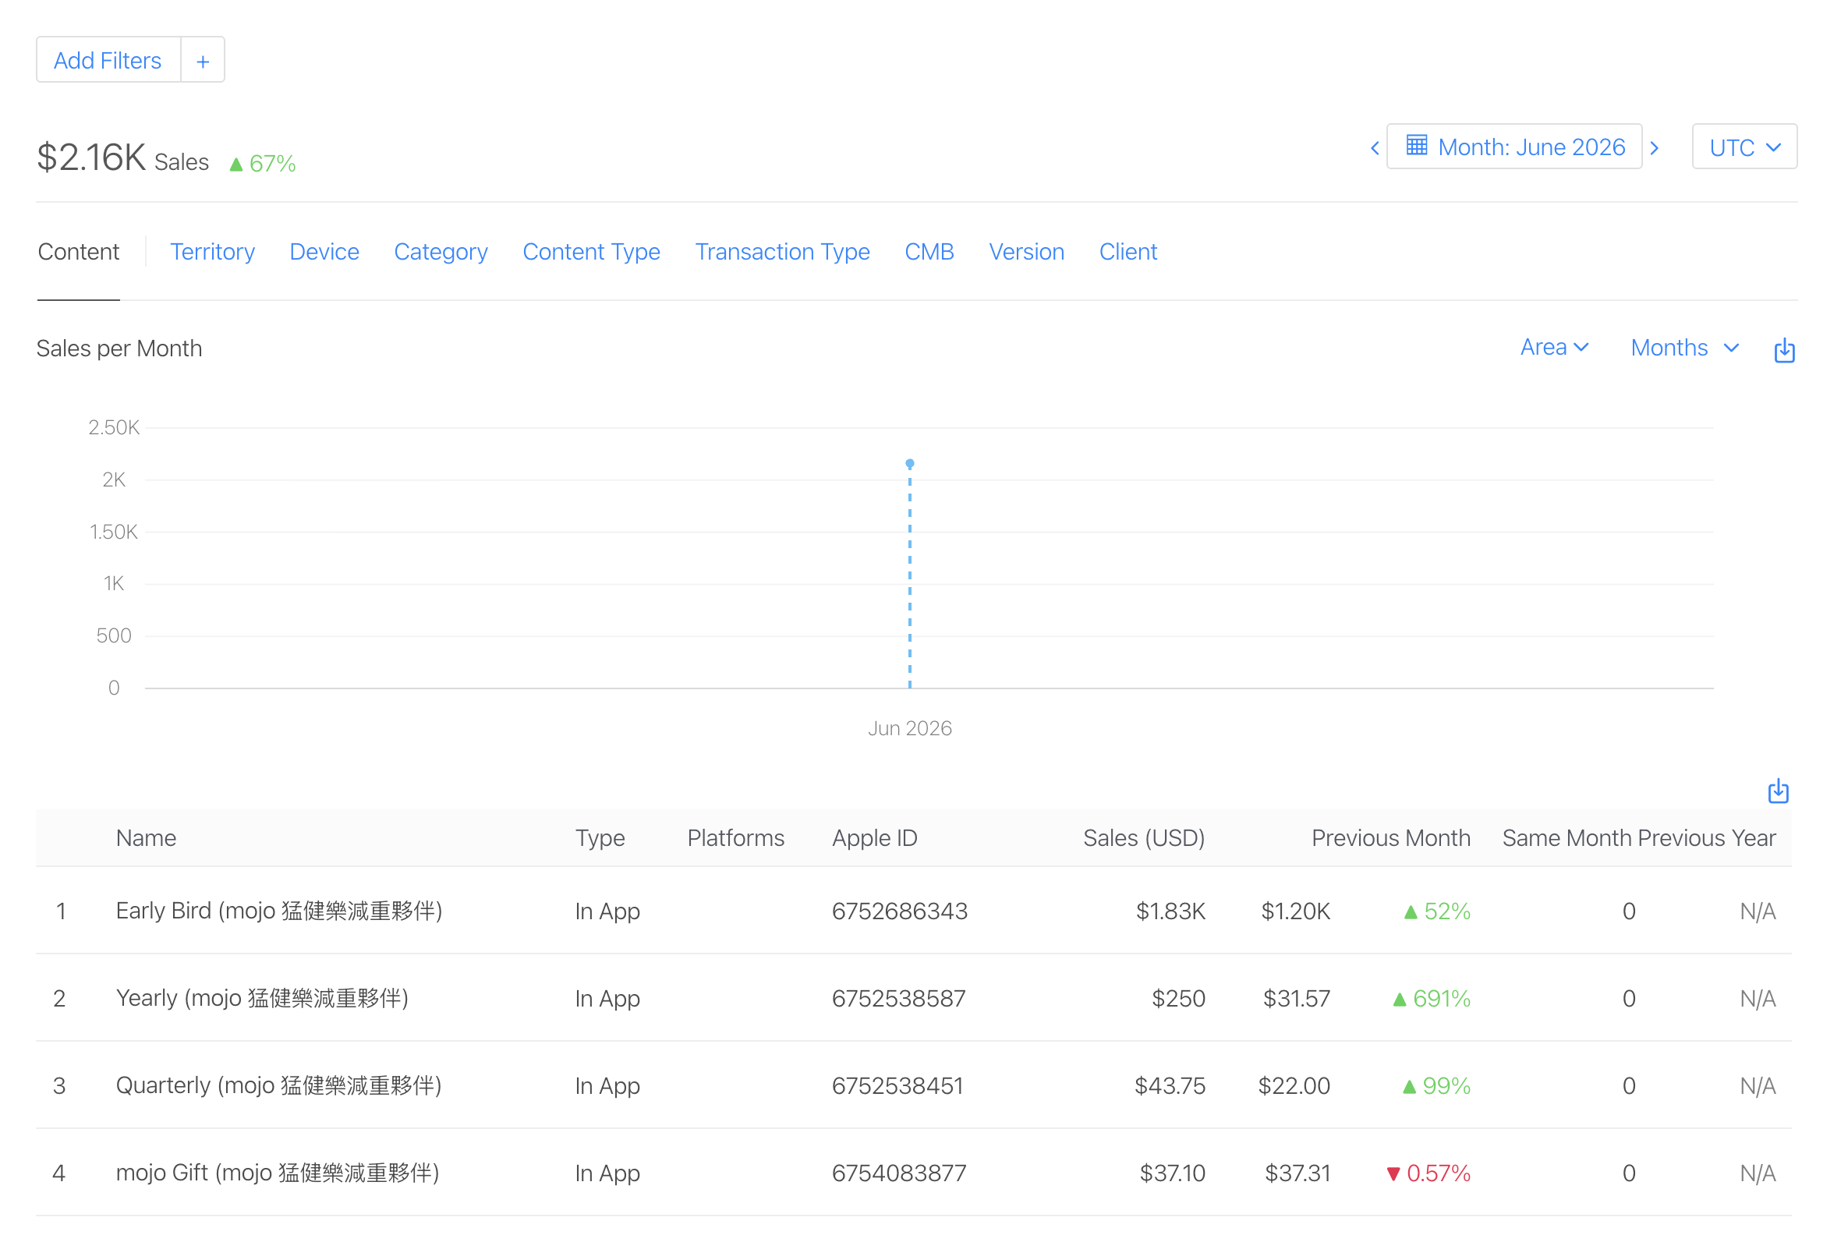Click Apple ID 6752686343

coord(900,911)
